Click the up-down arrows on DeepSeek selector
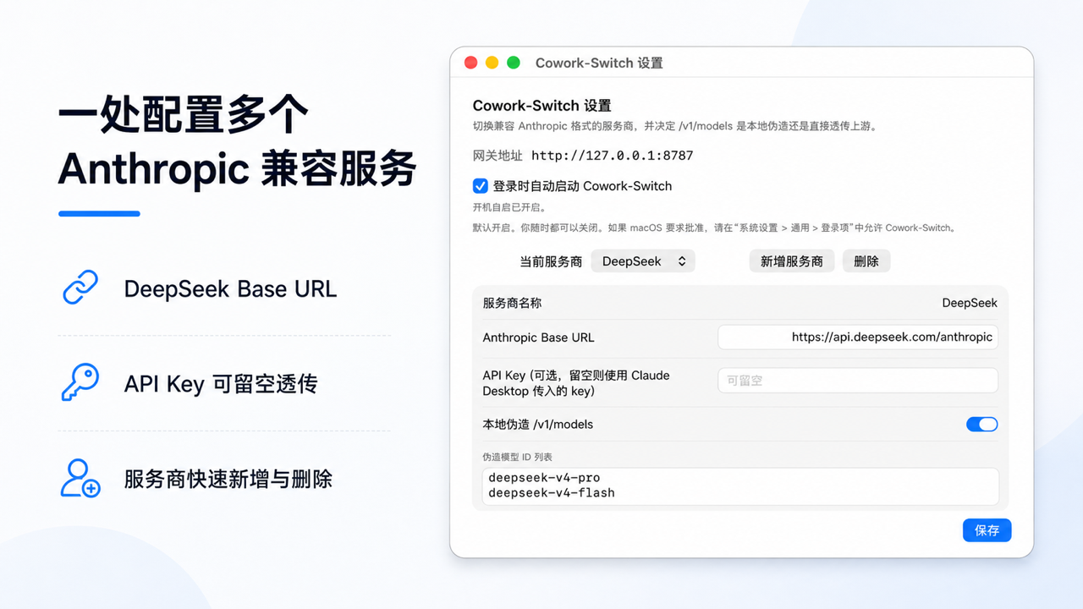 (x=682, y=261)
